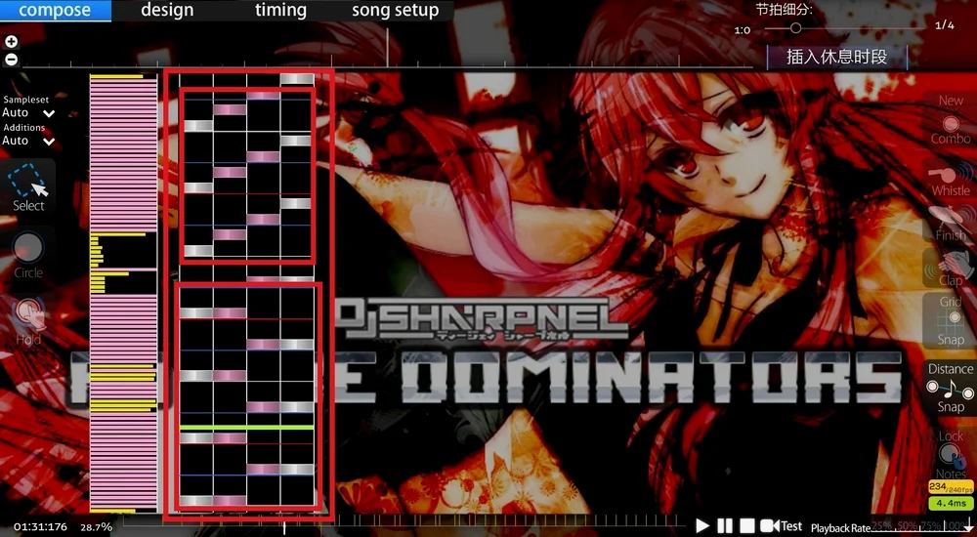Toggle New Combo

click(x=951, y=120)
